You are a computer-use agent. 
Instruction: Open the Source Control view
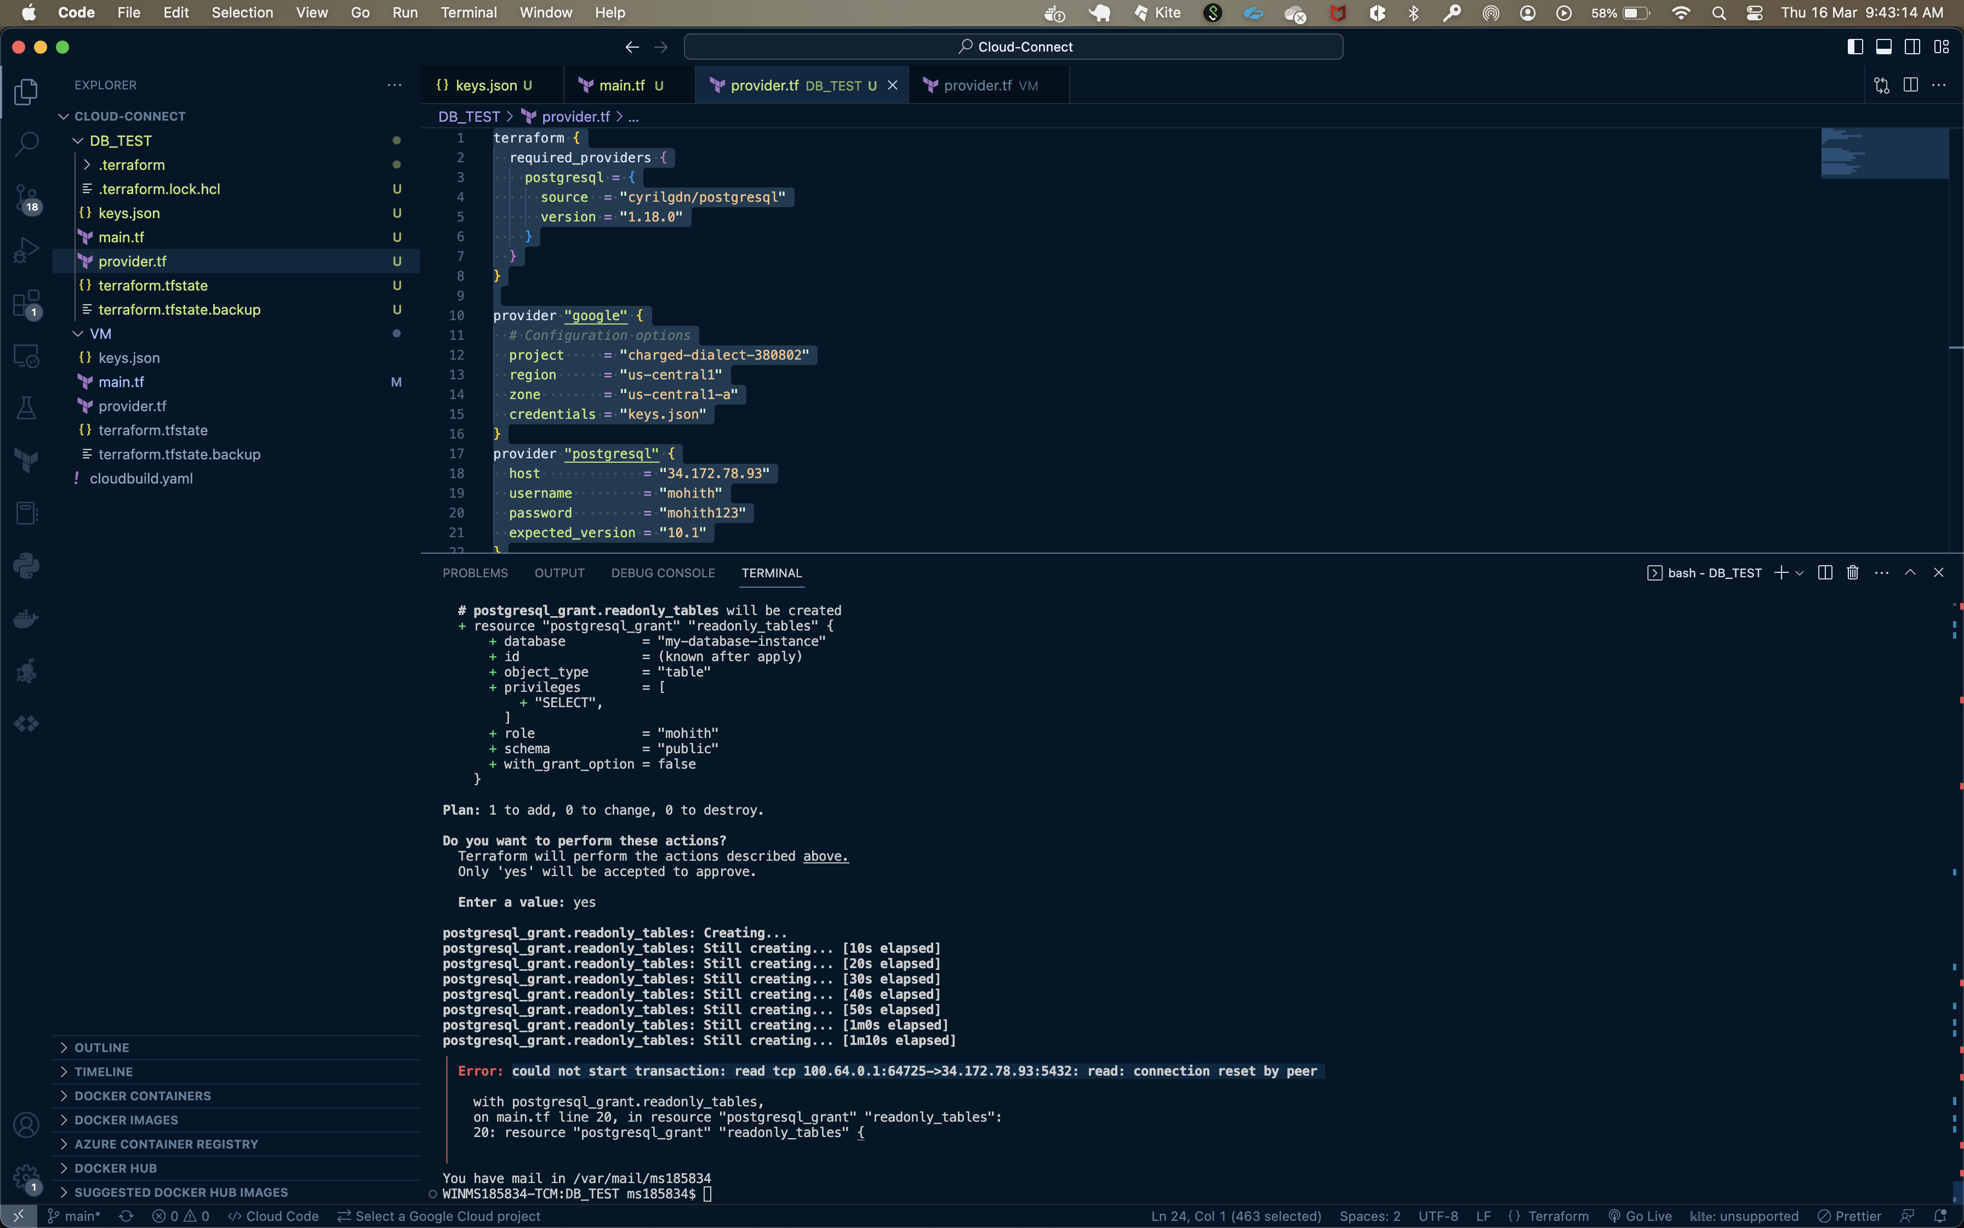pyautogui.click(x=26, y=197)
